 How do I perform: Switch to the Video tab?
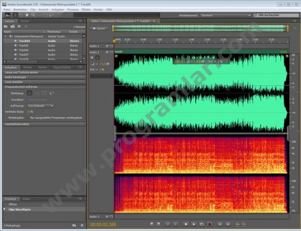[x=26, y=199]
